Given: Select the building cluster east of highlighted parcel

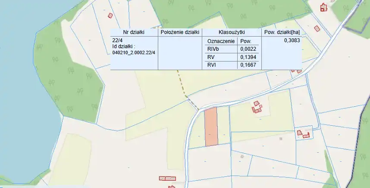Looking at the screenshot, I should coord(257,107).
